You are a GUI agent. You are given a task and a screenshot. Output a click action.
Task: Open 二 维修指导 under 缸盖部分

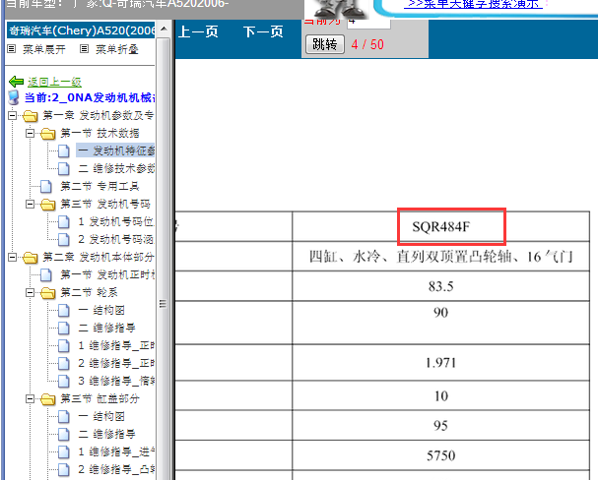coord(106,434)
